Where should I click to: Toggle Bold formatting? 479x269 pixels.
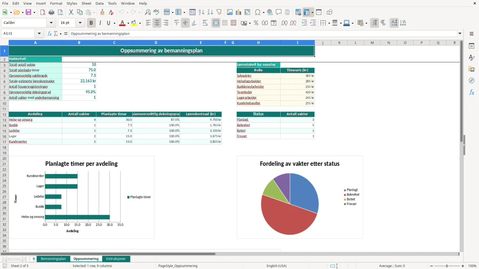(91, 23)
